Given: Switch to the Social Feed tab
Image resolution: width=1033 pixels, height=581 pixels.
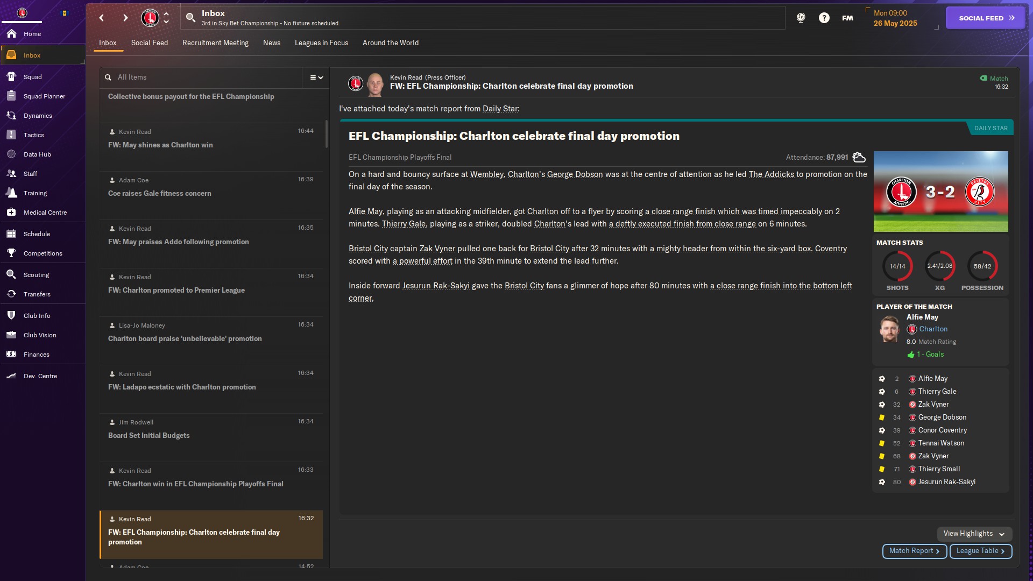Looking at the screenshot, I should pyautogui.click(x=150, y=42).
